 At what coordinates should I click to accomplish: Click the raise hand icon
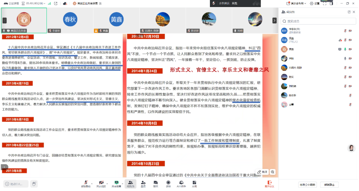tap(34, 184)
